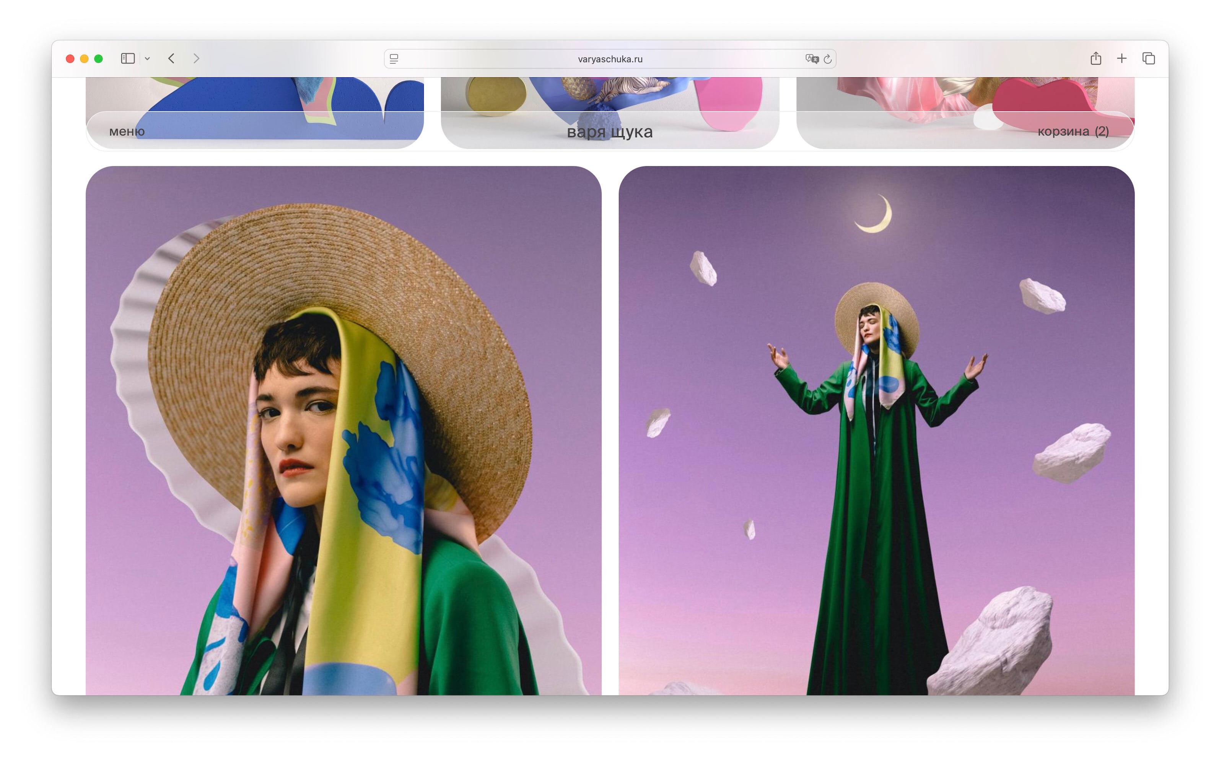
Task: Toggle the Safari sidebar
Action: click(127, 59)
